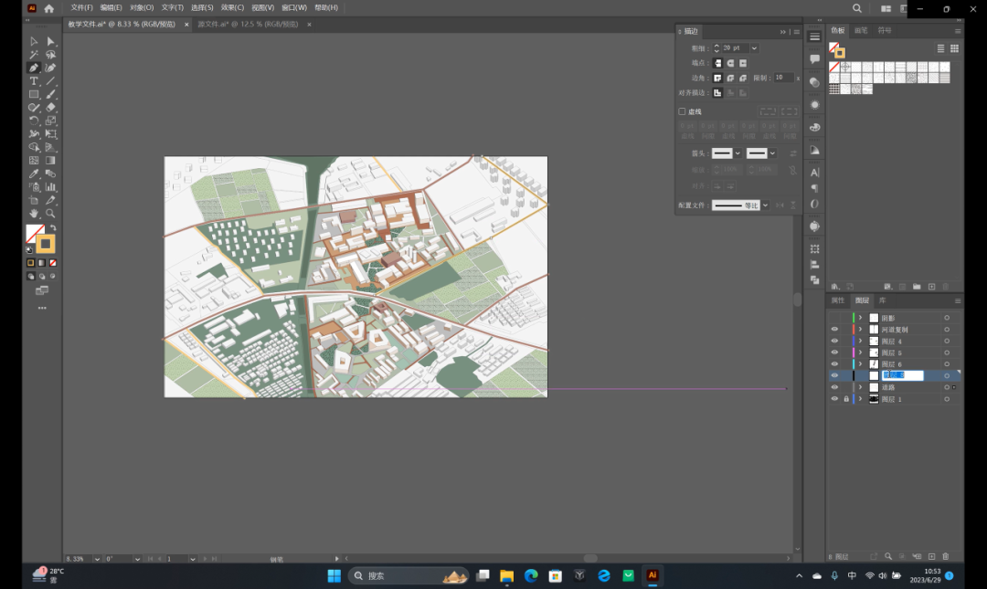Viewport: 987px width, 589px height.
Task: Click the miter limit input field
Action: click(x=783, y=78)
